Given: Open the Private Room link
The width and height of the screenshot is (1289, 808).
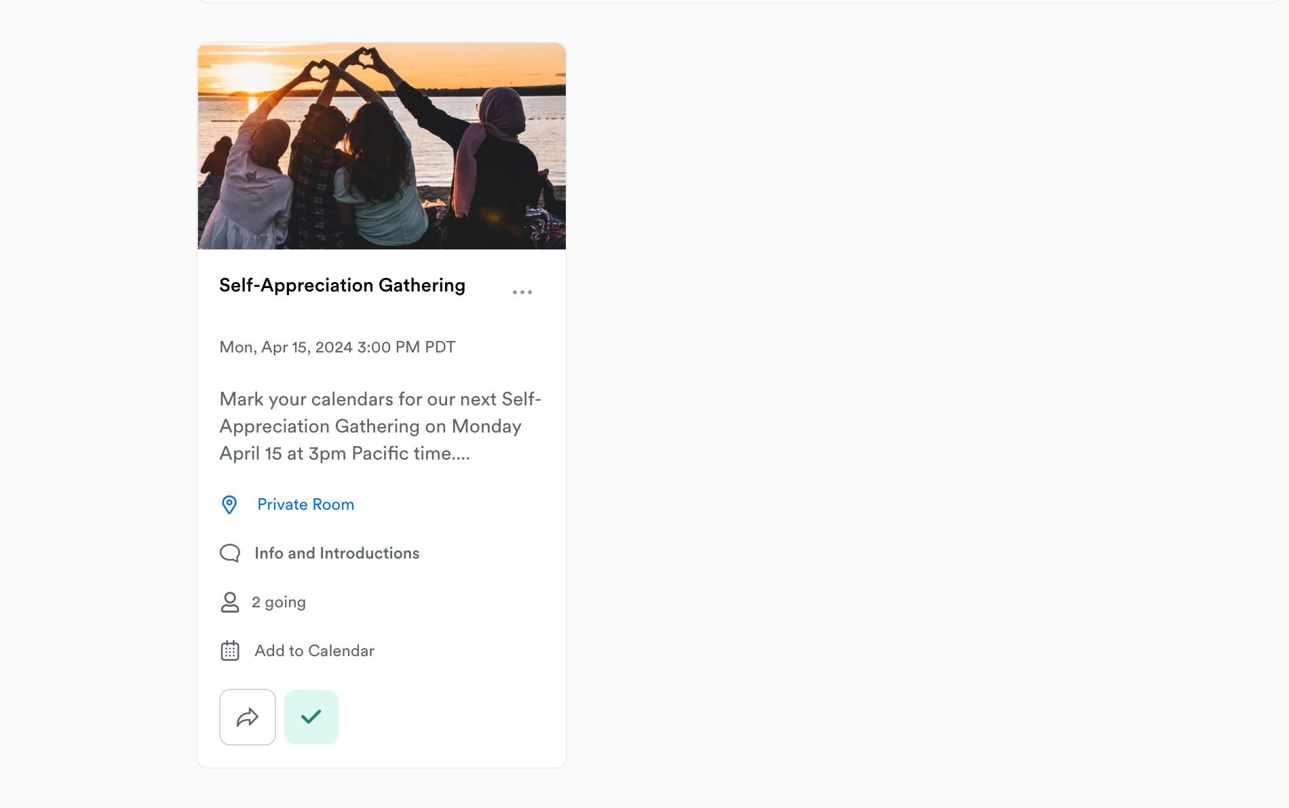Looking at the screenshot, I should (305, 504).
